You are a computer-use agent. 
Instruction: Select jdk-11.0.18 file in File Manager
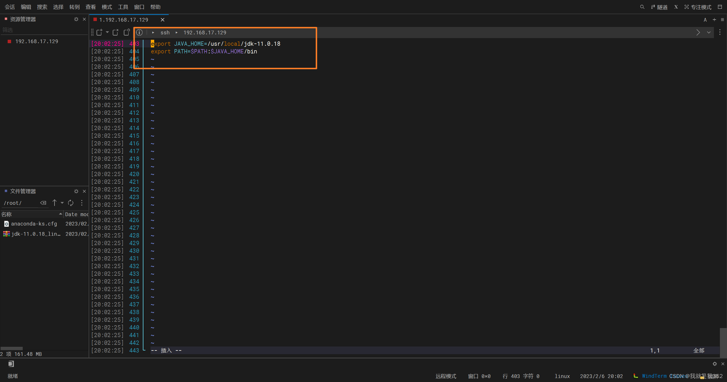point(35,234)
